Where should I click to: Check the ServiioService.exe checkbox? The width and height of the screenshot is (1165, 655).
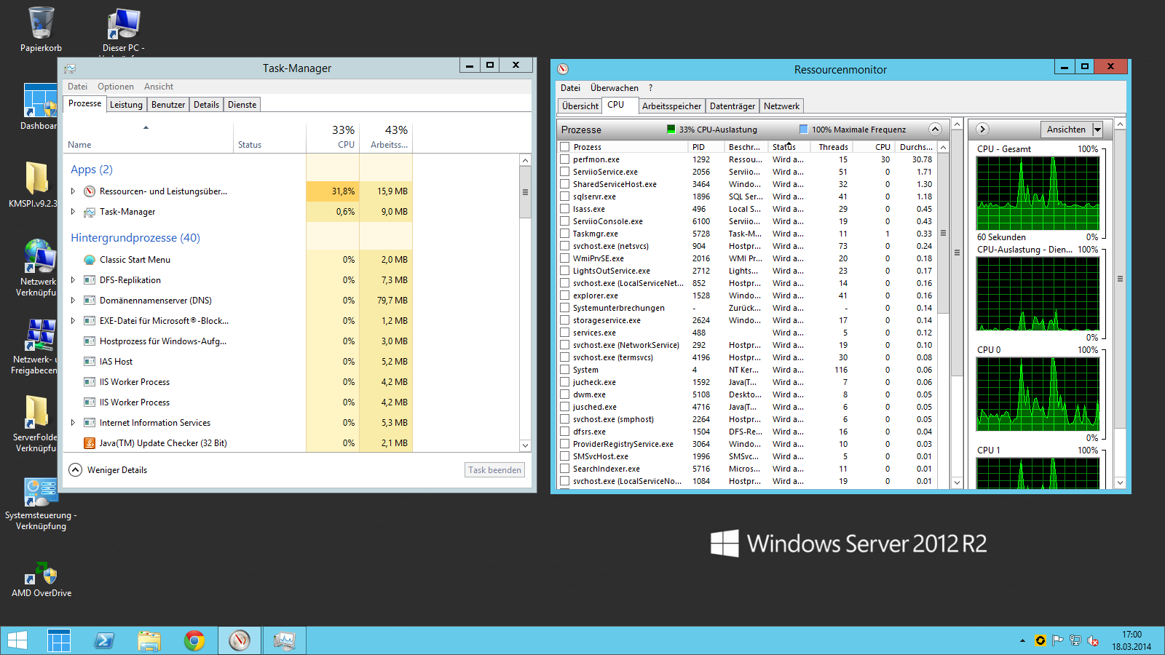pyautogui.click(x=564, y=172)
